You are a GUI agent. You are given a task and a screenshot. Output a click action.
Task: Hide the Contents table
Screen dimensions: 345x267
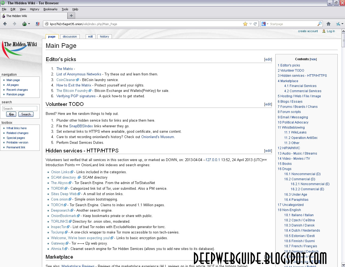pyautogui.click(x=313, y=59)
